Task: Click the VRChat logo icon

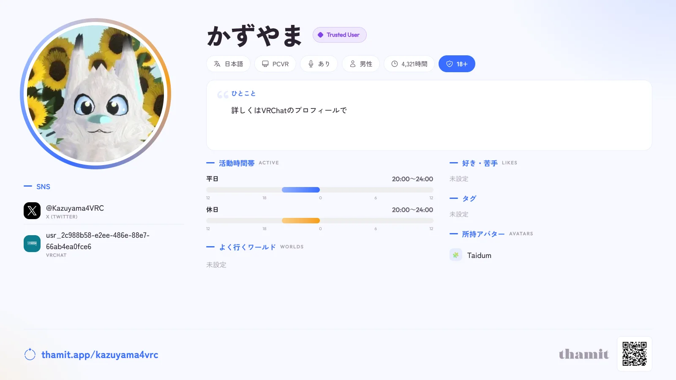Action: (x=32, y=244)
